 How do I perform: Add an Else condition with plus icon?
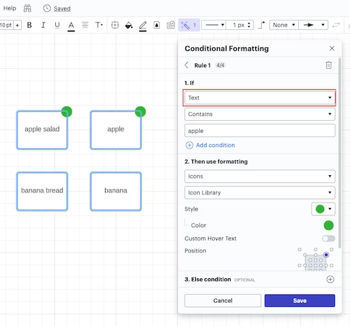tap(330, 280)
